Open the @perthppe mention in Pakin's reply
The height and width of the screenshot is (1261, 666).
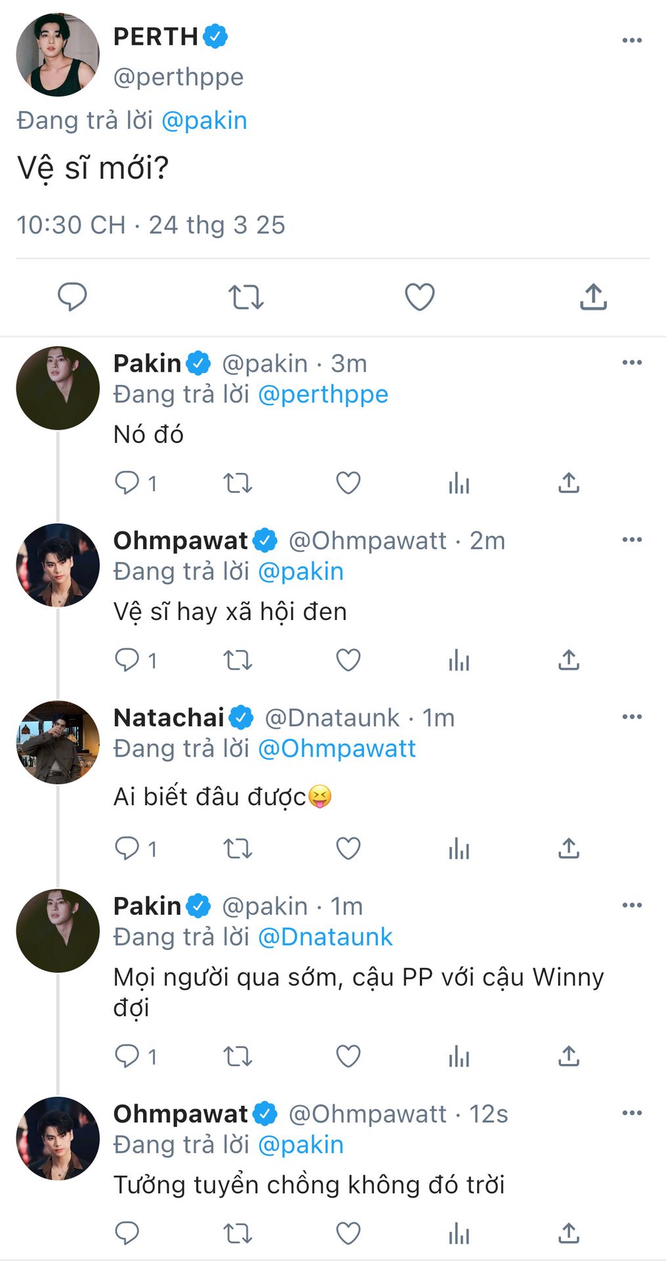pyautogui.click(x=323, y=394)
